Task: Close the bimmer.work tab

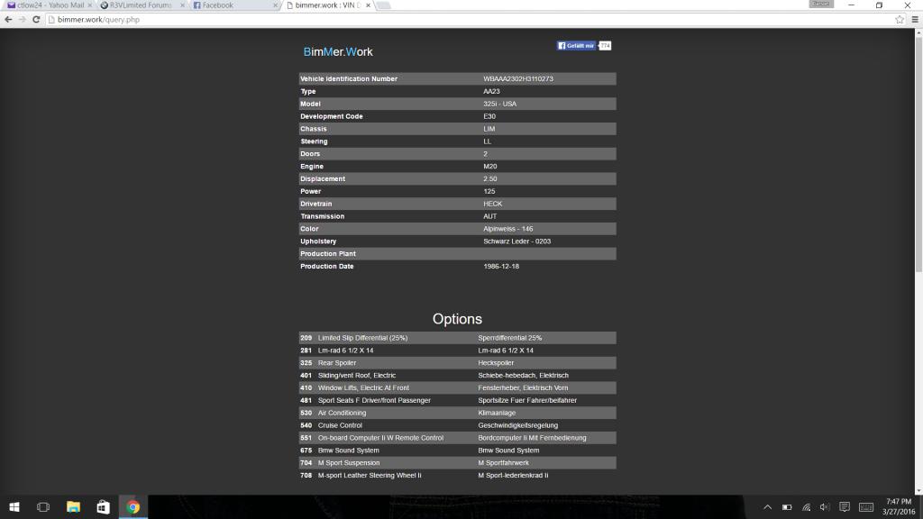Action: [368, 5]
